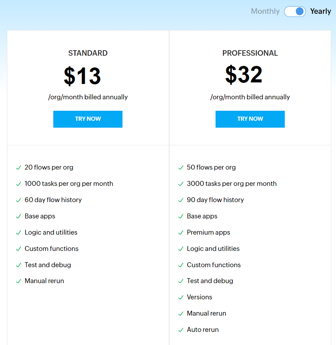336x345 pixels.
Task: Click the checkmark next to 60 day flow history
Action: coord(18,200)
